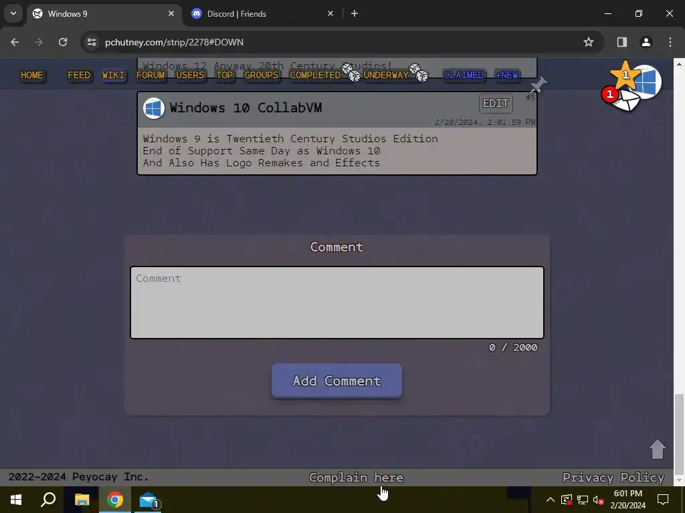The image size is (685, 513).
Task: Open the CLAIMED page
Action: (x=464, y=75)
